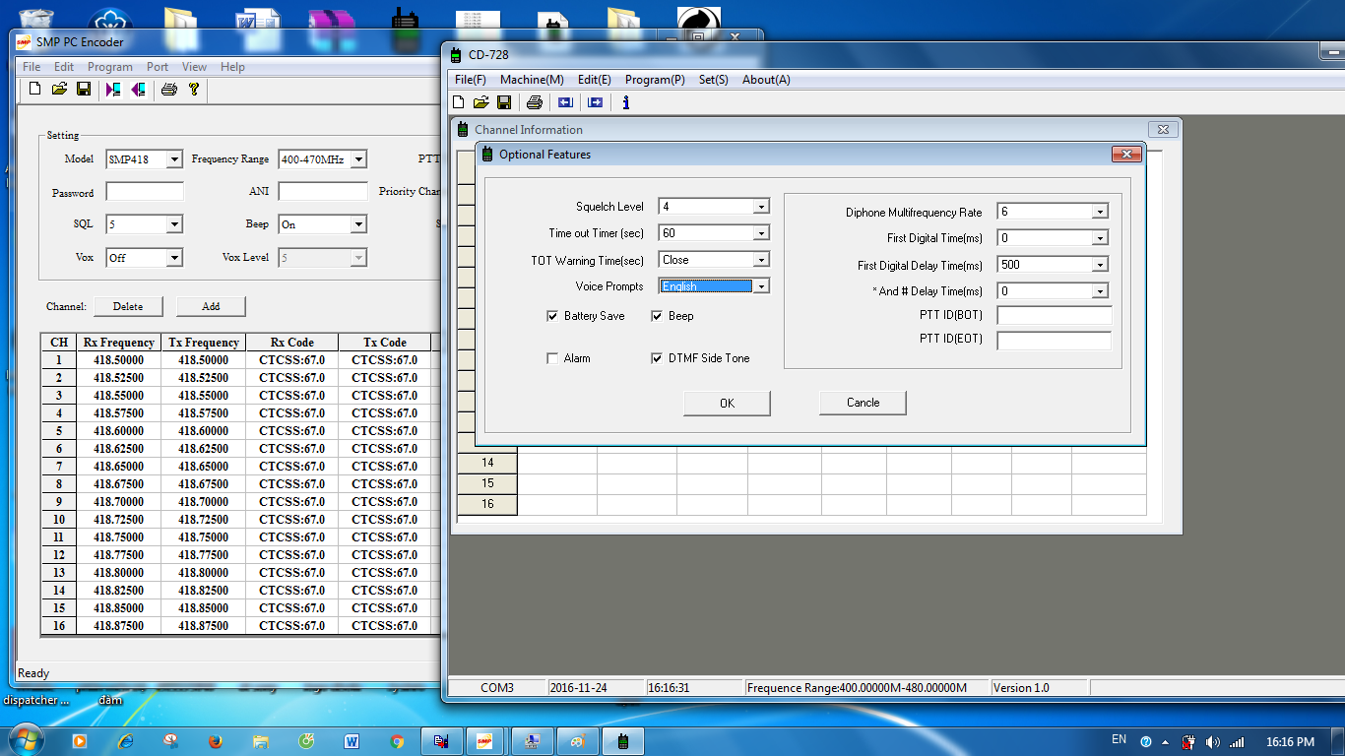Click the read-from-radio icon in SMP PC Encoder
Image resolution: width=1345 pixels, height=756 pixels.
[x=113, y=90]
